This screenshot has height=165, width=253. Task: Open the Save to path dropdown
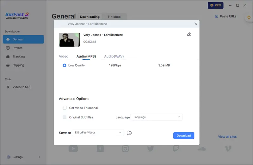[x=98, y=132]
